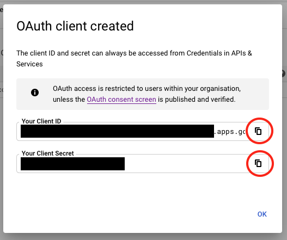Click the Credentials in APIs & Services description text
287x240 pixels.
pyautogui.click(x=134, y=59)
